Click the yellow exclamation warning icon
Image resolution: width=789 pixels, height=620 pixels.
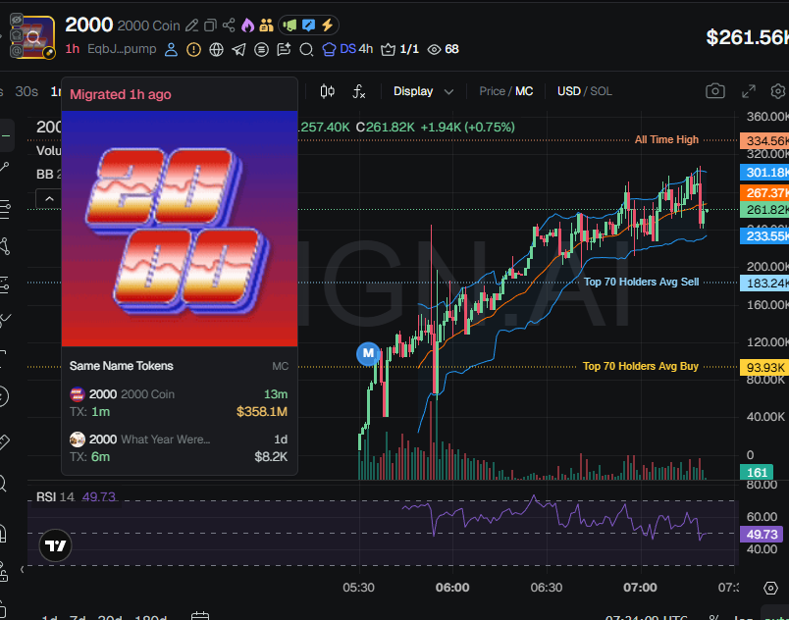click(193, 49)
